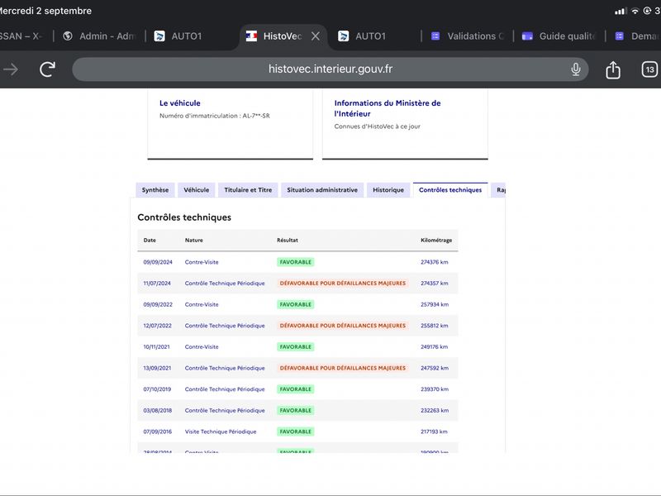Switch to Titulaire et Titre tab

(x=248, y=190)
